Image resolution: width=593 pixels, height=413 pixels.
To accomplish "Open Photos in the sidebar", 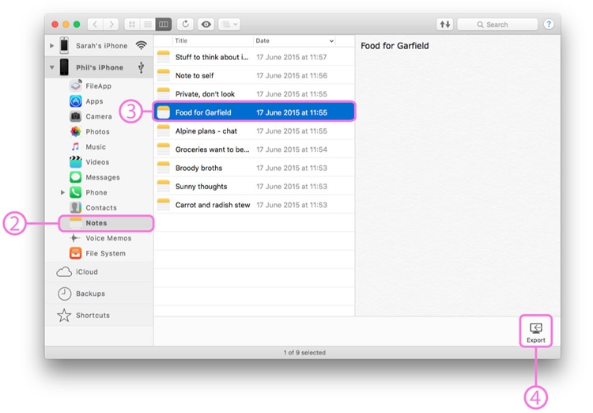I will coord(97,131).
